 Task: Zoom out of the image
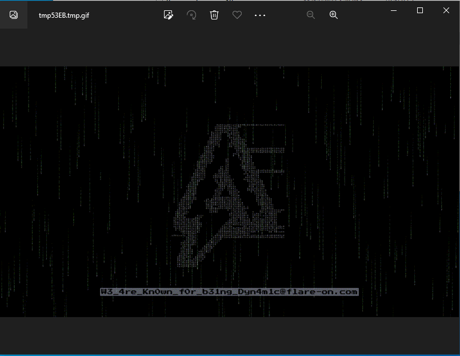[311, 15]
